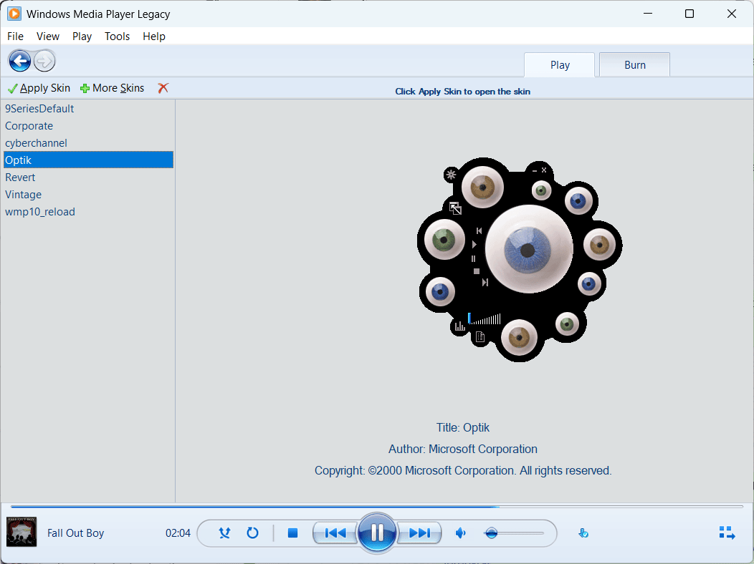Skip to next track
This screenshot has height=564, width=754.
[x=419, y=533]
